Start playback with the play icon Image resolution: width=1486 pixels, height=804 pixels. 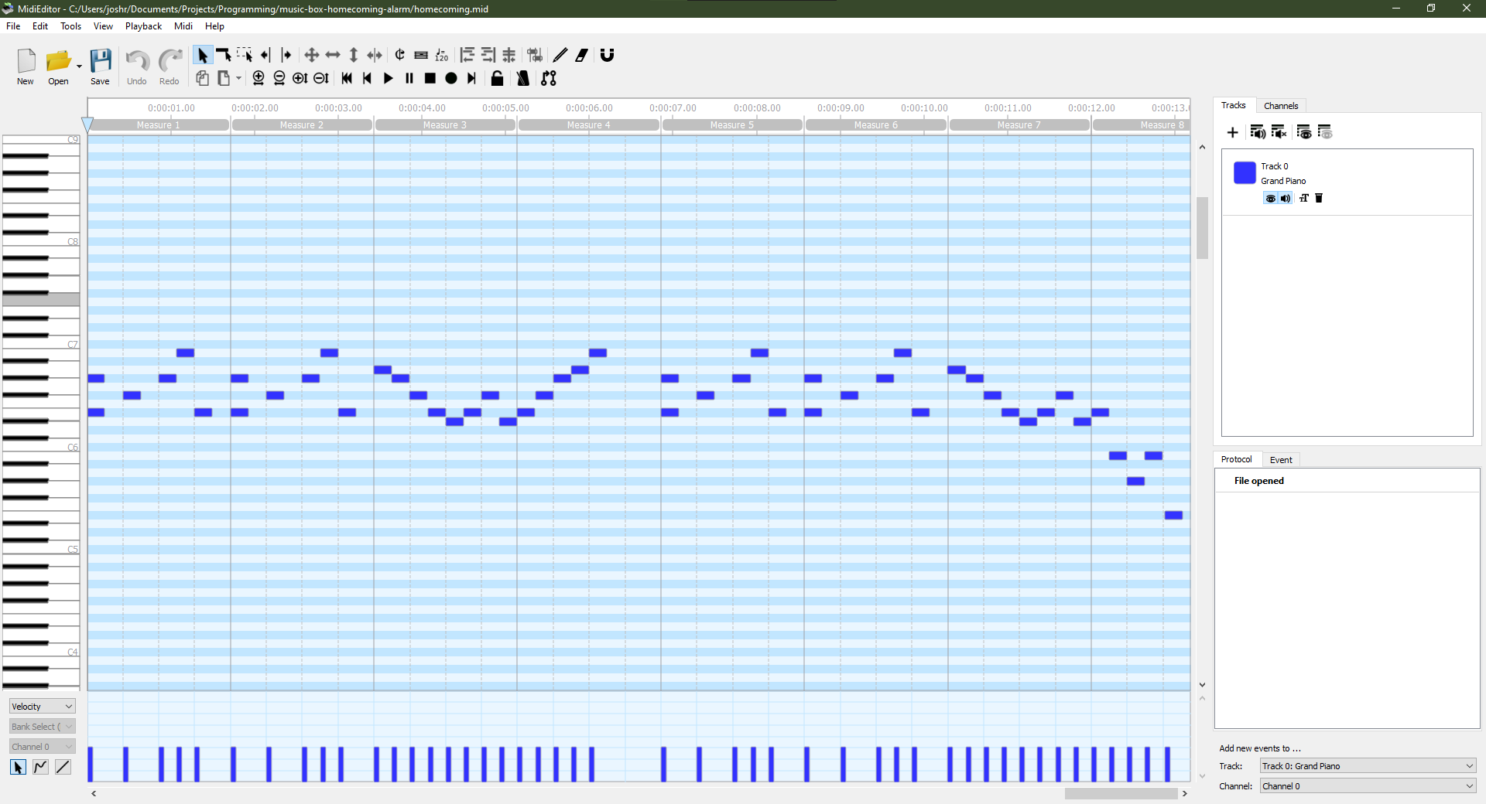389,78
